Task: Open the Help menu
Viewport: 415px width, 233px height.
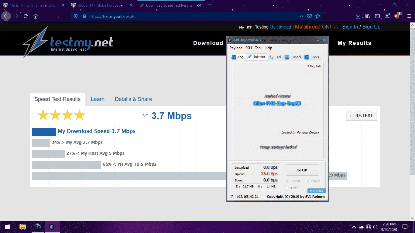Action: [268, 48]
